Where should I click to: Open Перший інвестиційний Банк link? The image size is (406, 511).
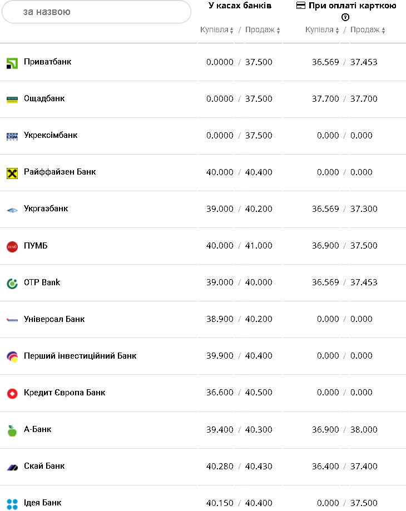coord(80,356)
